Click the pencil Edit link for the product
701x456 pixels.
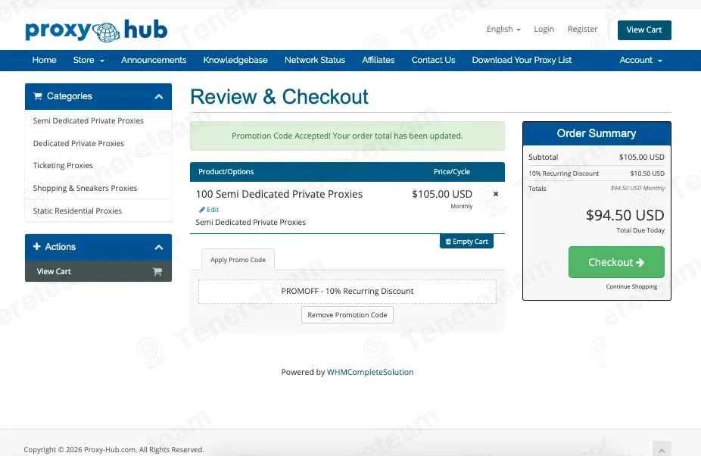[x=209, y=209]
